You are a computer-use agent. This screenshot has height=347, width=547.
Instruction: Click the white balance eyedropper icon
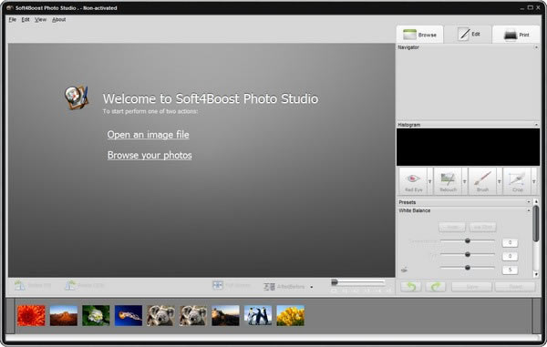(404, 270)
